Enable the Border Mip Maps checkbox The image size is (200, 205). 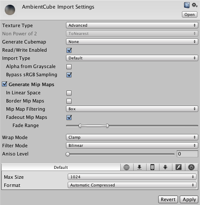click(69, 101)
